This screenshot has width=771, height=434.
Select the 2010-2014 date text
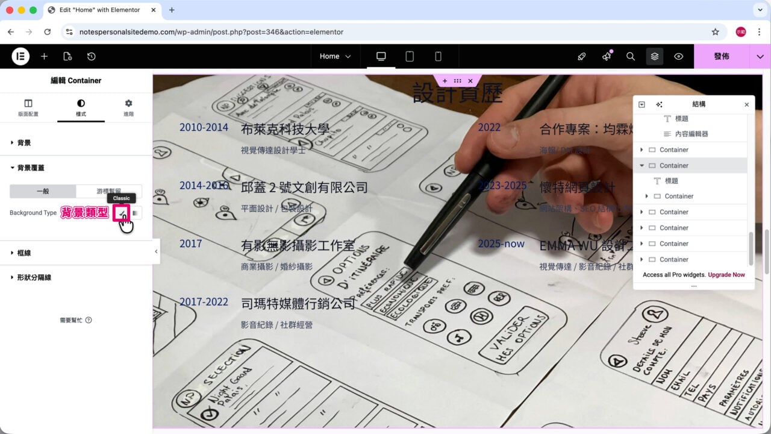(204, 127)
